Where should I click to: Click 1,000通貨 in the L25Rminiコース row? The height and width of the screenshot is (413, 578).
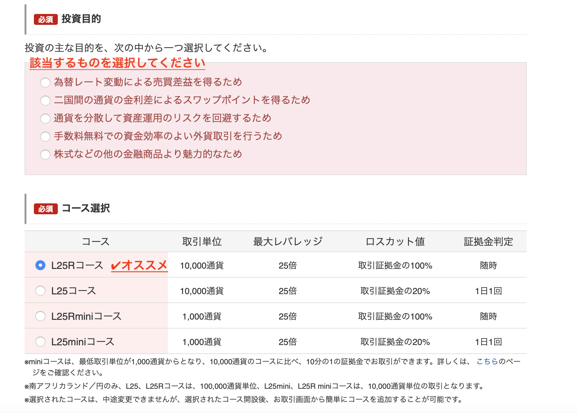202,316
